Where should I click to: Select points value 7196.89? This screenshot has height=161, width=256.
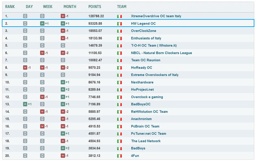pyautogui.click(x=94, y=104)
